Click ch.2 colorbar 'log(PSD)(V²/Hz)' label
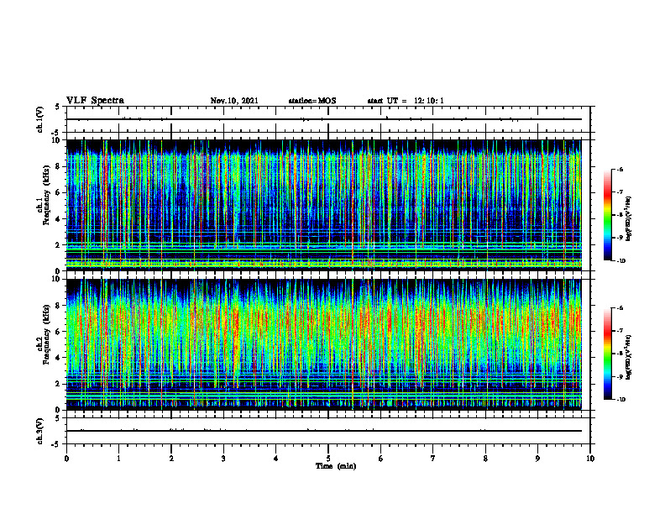 [629, 357]
